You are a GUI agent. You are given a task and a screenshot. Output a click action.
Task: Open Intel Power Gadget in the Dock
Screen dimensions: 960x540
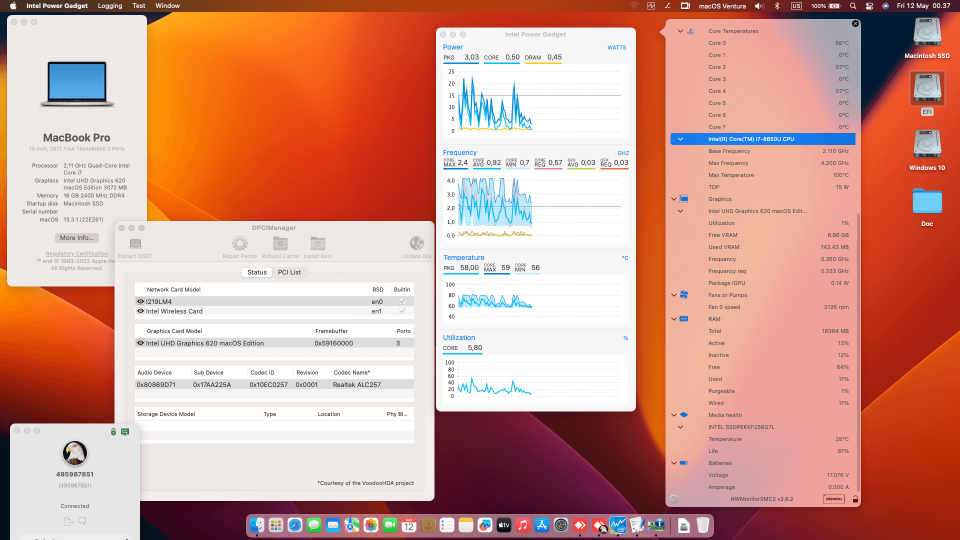(x=618, y=525)
